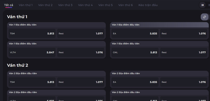Select the Tất cả tab
Screen dimensions: 210x101
[9, 5]
